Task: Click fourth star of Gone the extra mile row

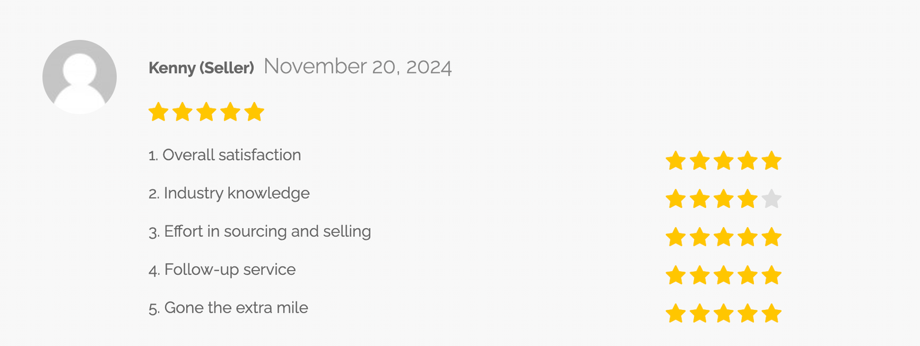Action: pos(747,314)
